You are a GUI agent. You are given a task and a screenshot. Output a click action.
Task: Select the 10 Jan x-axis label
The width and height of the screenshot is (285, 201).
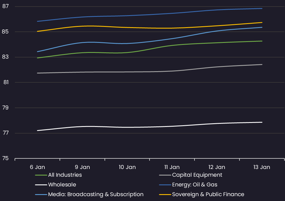pos(127,167)
